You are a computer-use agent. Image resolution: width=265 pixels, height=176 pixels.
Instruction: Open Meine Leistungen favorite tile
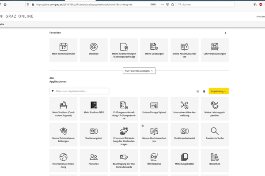(x=154, y=50)
